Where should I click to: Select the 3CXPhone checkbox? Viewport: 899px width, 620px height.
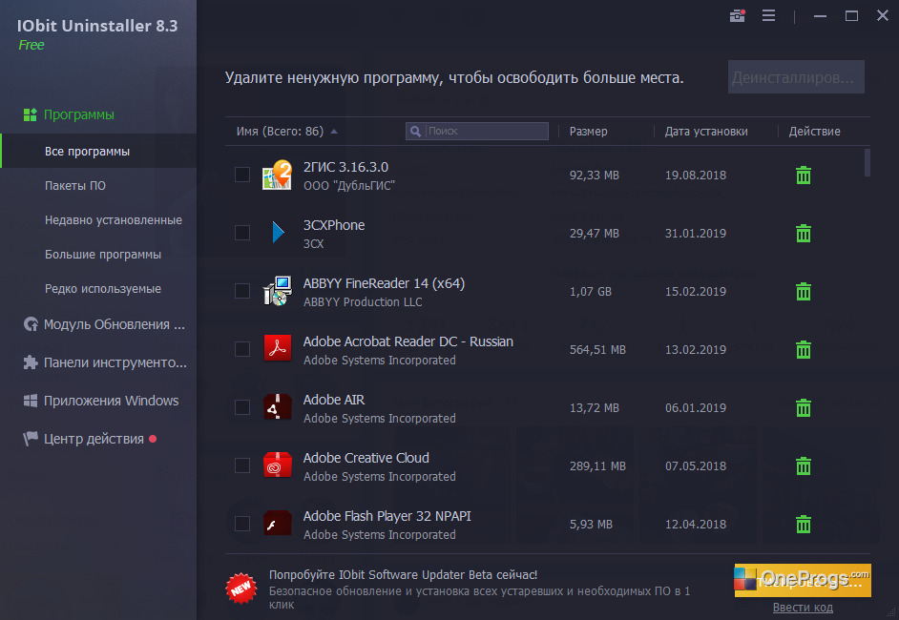pos(242,233)
